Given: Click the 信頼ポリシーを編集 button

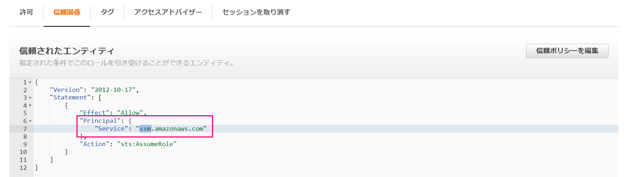Looking at the screenshot, I should point(567,51).
